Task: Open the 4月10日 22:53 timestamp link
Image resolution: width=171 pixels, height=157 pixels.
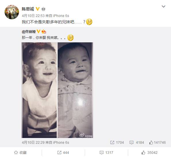Action: pyautogui.click(x=33, y=16)
